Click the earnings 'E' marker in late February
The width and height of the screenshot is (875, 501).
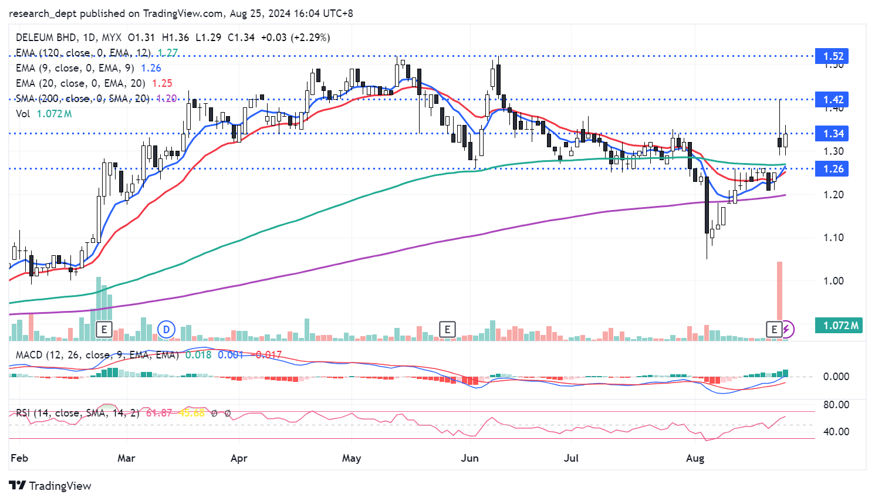(x=104, y=329)
